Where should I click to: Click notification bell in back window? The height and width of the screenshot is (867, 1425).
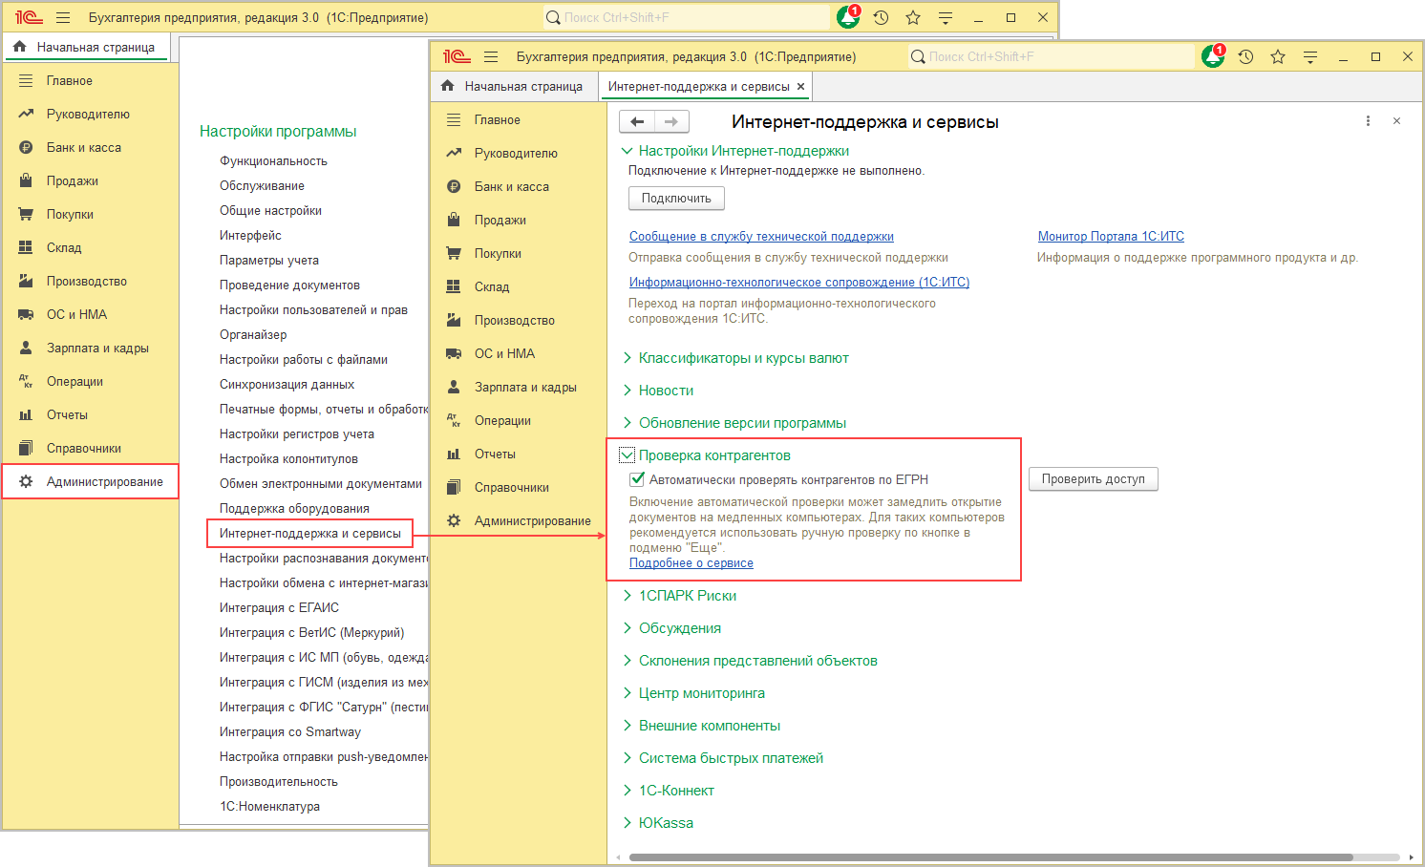(847, 17)
